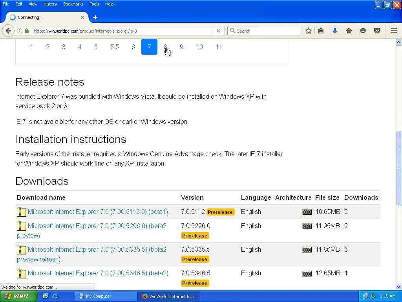Open the Downloads arrow icon
Viewport: 402px width, 302px height.
coord(335,31)
